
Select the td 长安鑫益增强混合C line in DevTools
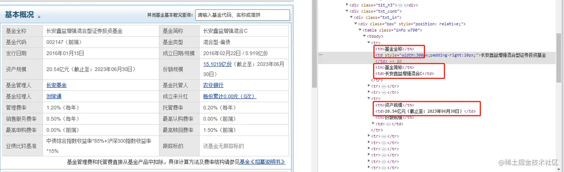(404, 74)
